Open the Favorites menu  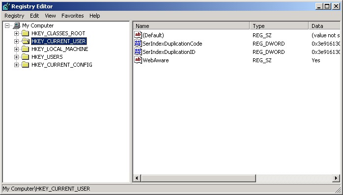73,16
